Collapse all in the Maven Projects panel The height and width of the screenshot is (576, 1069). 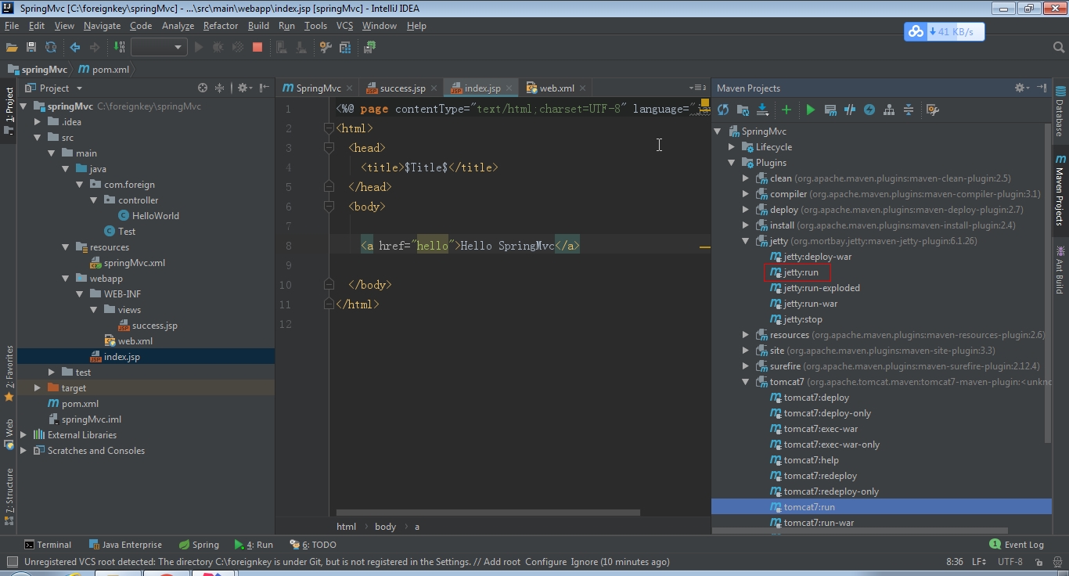coord(909,110)
